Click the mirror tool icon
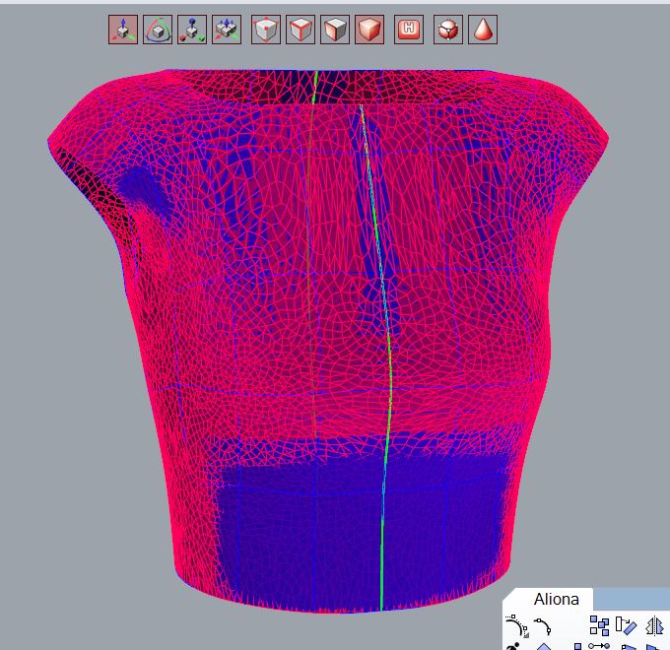670x650 pixels. click(x=654, y=625)
